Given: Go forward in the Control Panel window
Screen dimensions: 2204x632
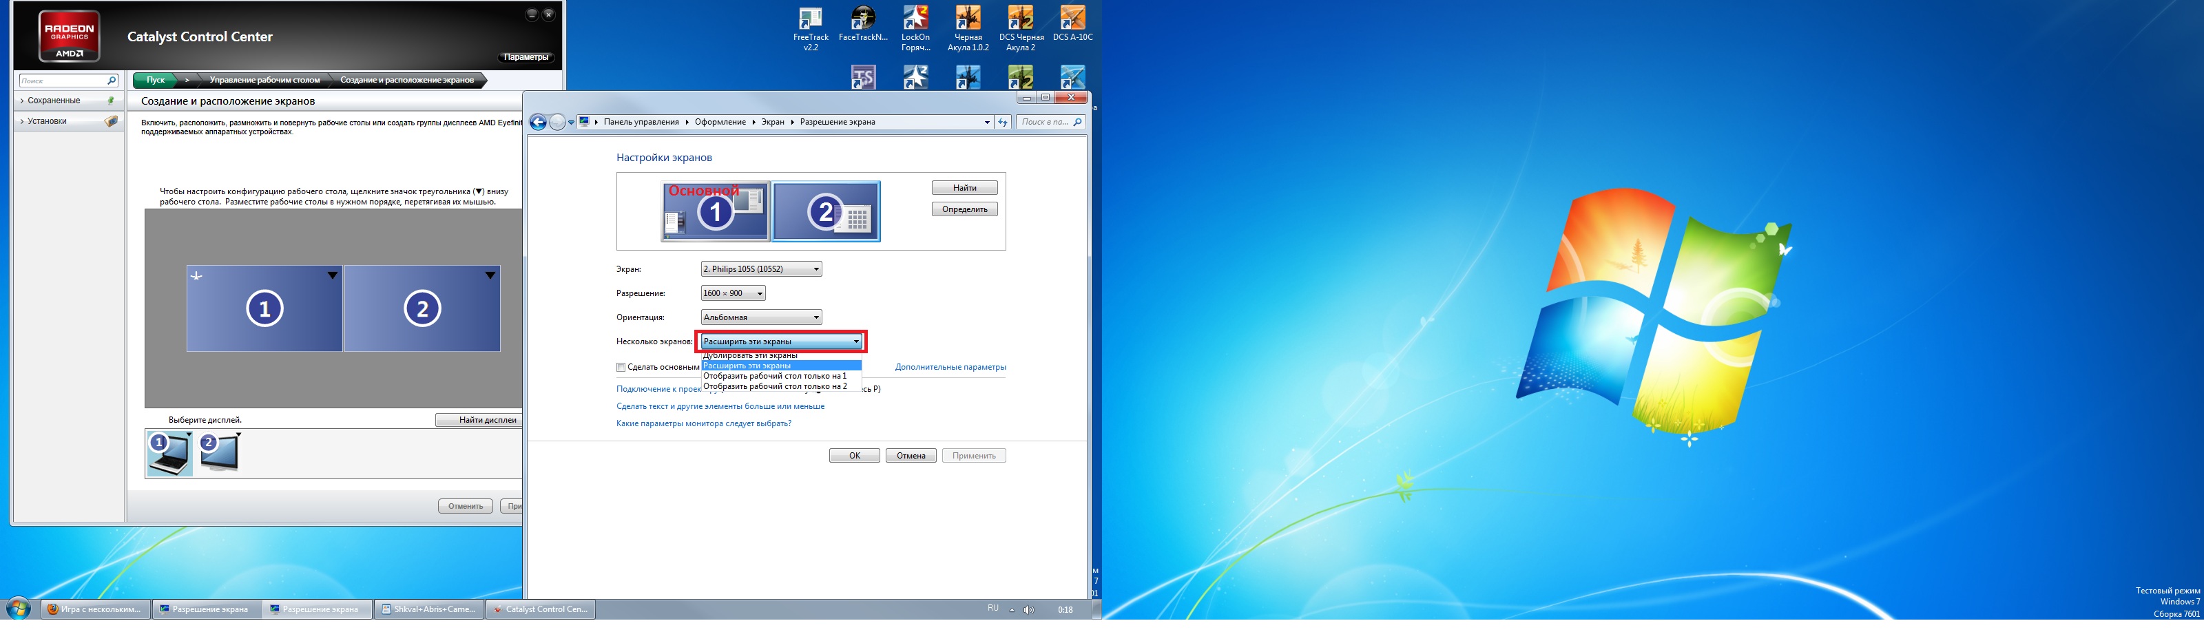Looking at the screenshot, I should click(557, 123).
